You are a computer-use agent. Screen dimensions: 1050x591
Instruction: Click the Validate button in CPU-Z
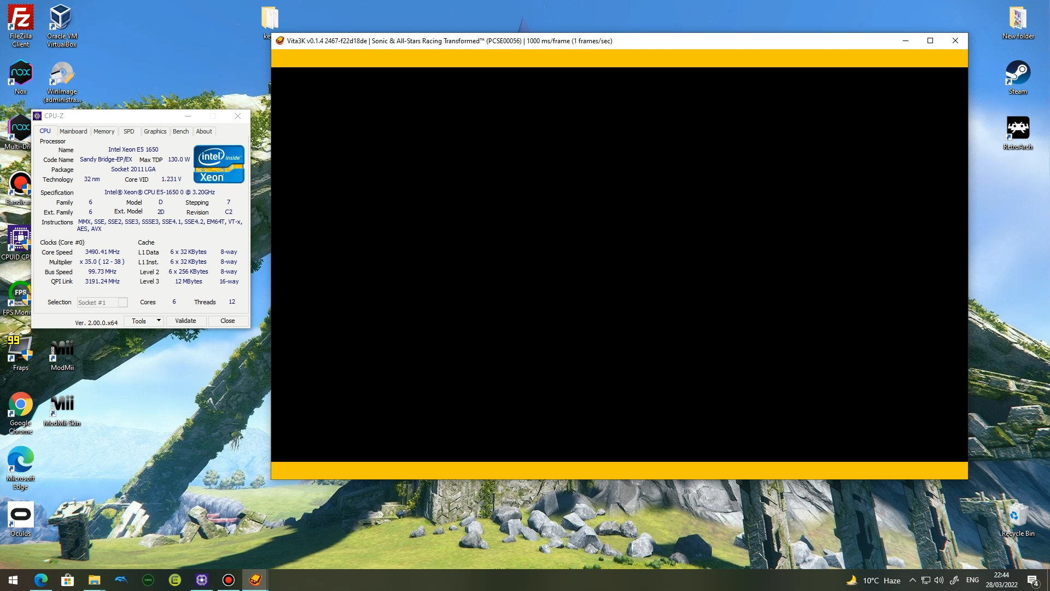[185, 321]
